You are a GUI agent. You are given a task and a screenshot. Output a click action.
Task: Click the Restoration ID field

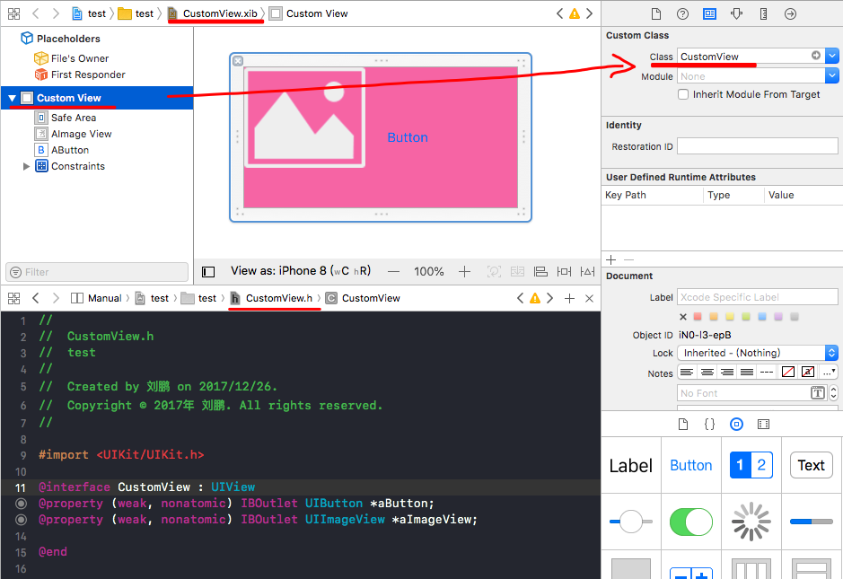[x=757, y=146]
